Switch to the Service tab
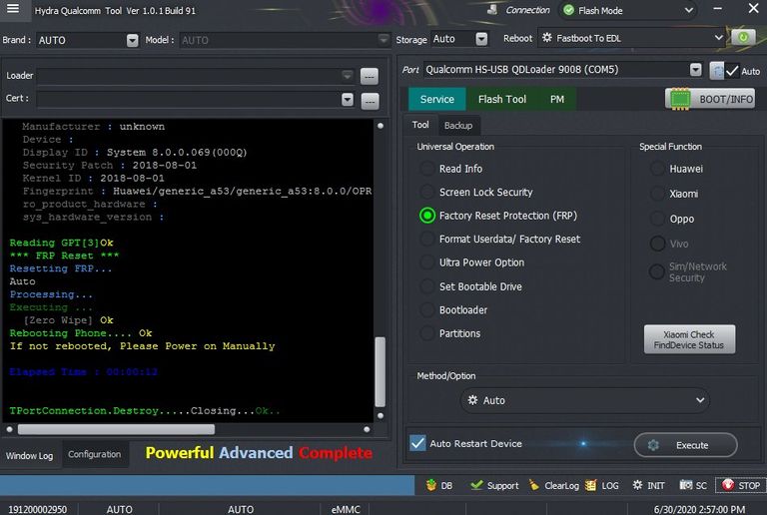 click(436, 99)
